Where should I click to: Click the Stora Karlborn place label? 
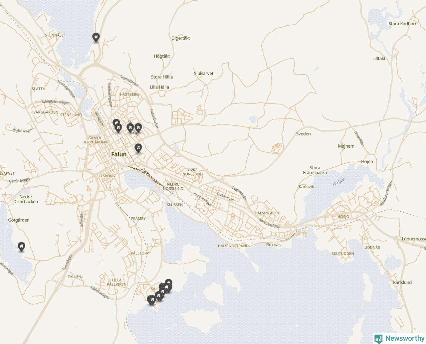pyautogui.click(x=403, y=24)
